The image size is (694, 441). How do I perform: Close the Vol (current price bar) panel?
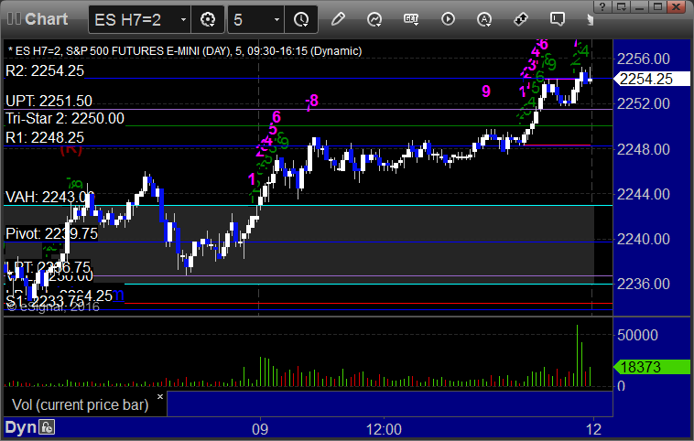point(160,396)
